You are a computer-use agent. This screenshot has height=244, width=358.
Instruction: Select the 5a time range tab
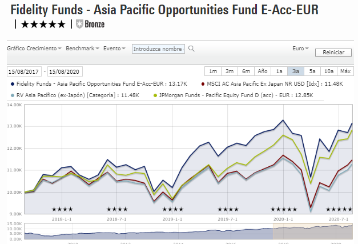312,71
